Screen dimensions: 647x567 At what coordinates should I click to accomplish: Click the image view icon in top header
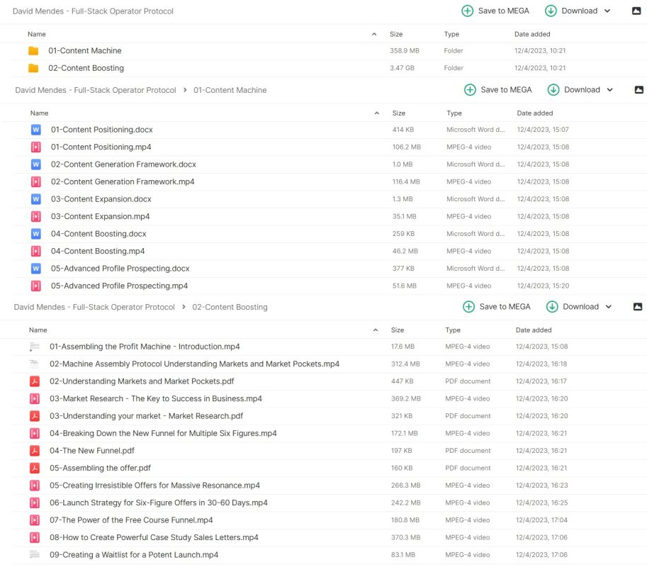(x=636, y=11)
